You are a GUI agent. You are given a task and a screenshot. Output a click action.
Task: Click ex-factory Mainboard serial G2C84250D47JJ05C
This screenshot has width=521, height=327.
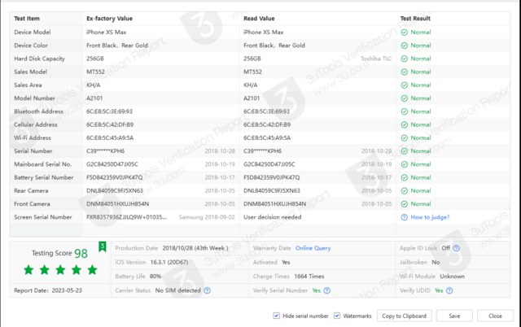112,164
